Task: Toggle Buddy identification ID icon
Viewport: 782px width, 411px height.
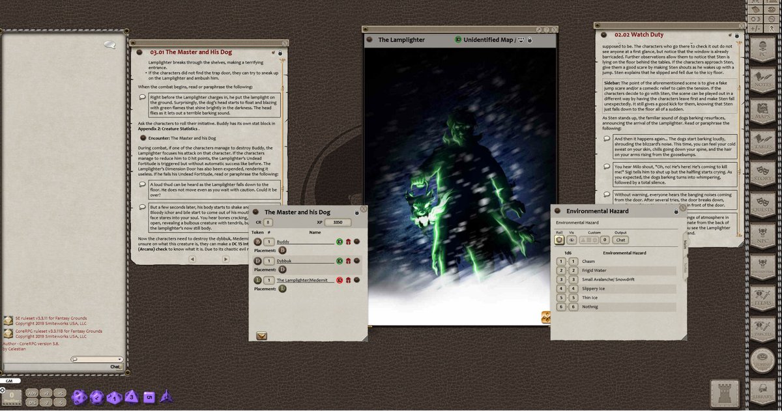Action: click(x=339, y=242)
